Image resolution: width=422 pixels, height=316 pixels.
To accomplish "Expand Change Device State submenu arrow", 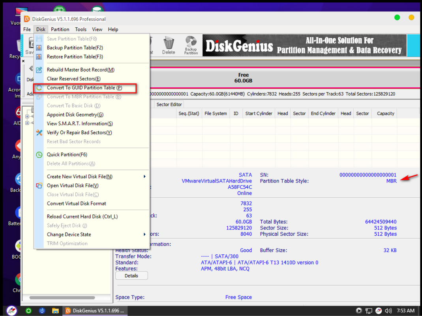I will pos(144,234).
